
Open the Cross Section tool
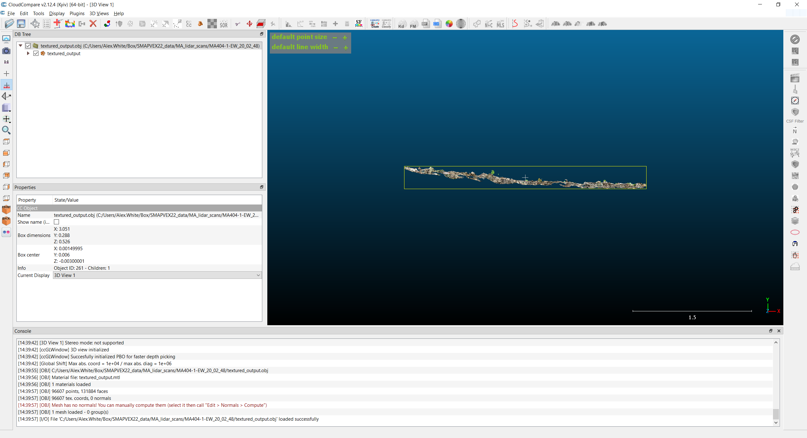(261, 24)
